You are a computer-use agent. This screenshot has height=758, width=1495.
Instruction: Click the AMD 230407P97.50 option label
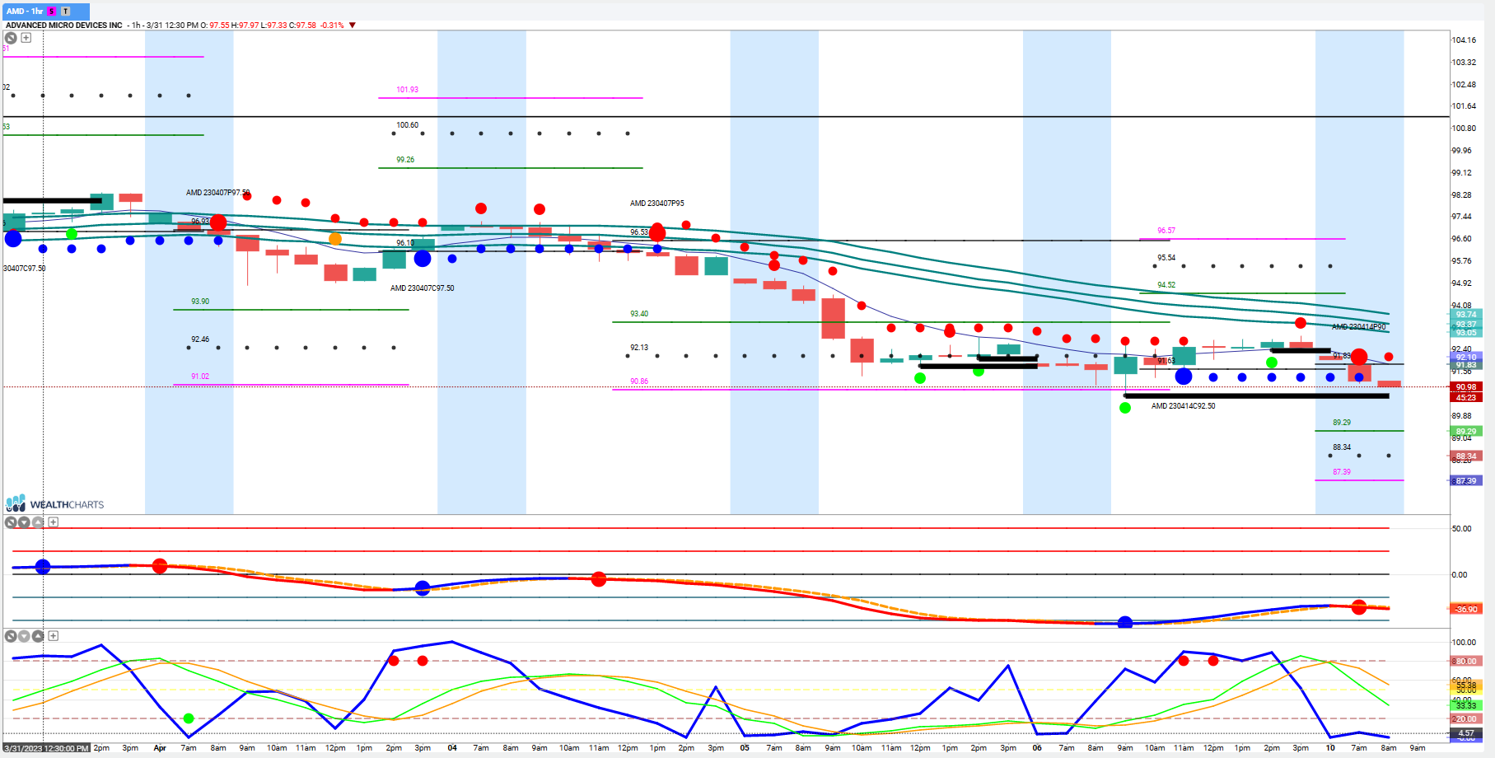pos(217,193)
